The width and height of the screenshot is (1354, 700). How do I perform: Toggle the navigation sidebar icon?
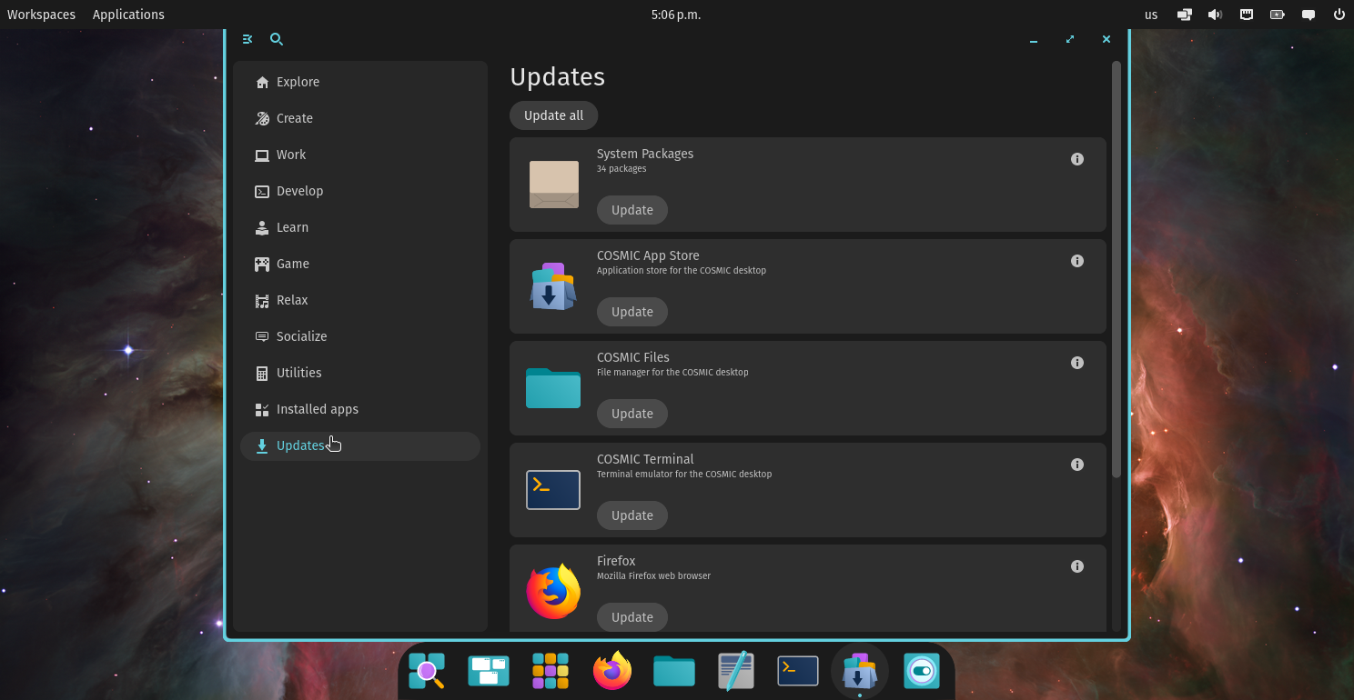click(248, 39)
